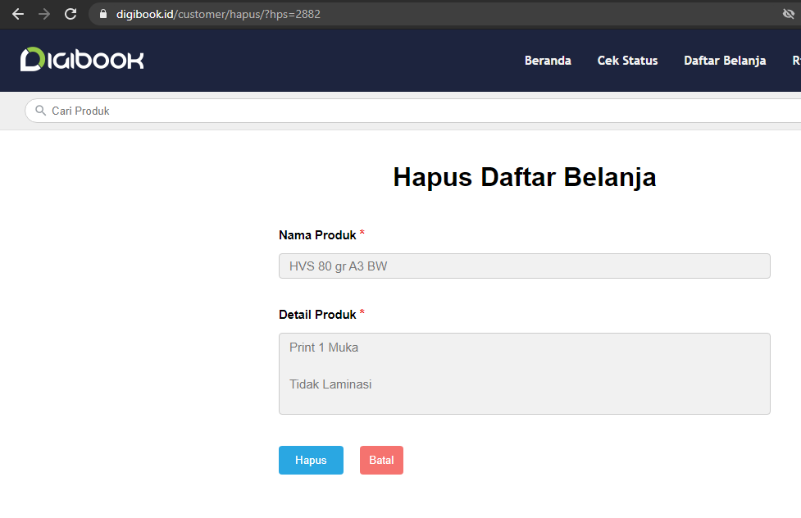Click the browser forward arrow
Viewport: 801px width, 518px height.
(44, 14)
